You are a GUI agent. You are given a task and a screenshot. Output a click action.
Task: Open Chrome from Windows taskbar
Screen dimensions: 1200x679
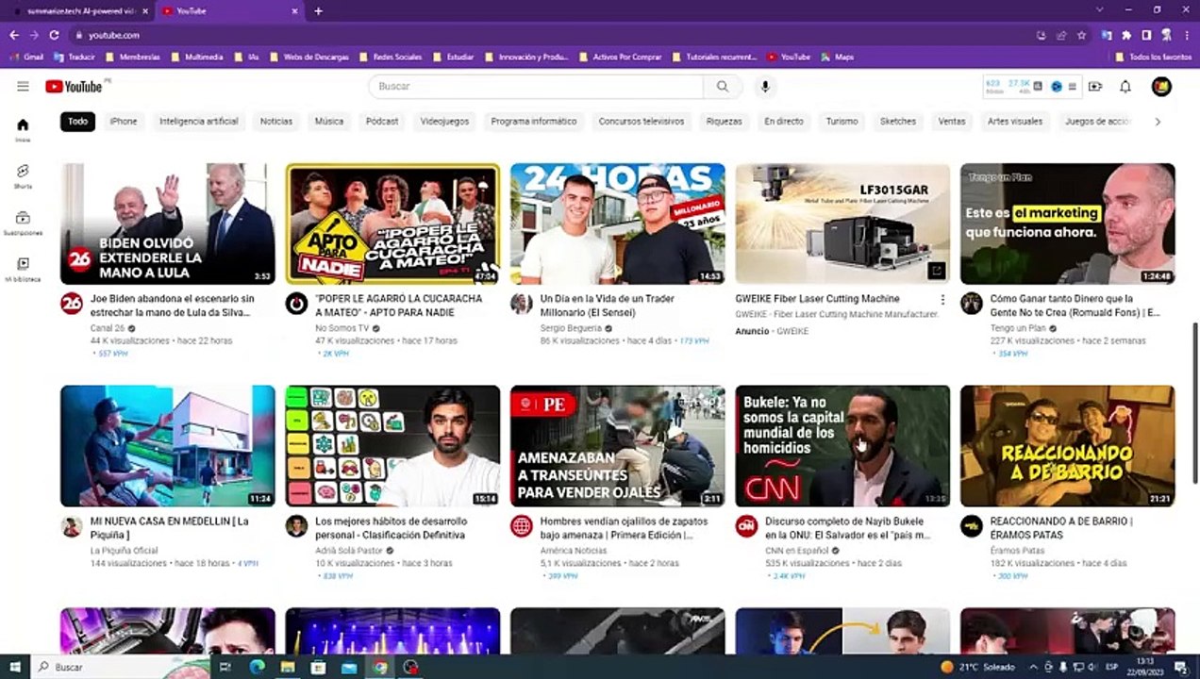[379, 667]
